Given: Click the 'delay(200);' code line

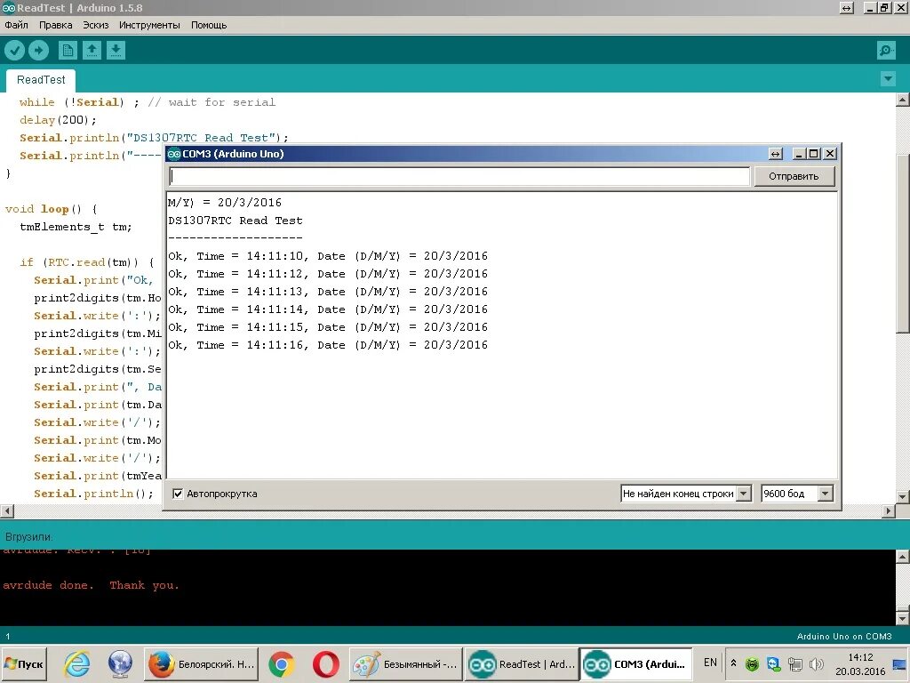Looking at the screenshot, I should pos(58,120).
